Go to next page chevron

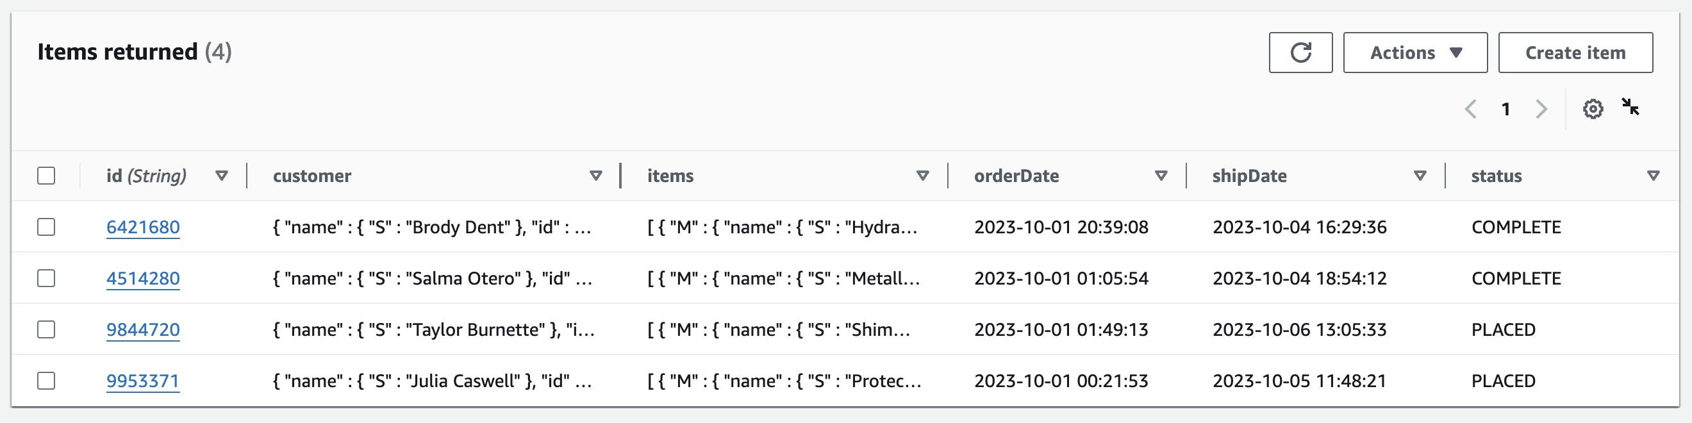pos(1541,109)
